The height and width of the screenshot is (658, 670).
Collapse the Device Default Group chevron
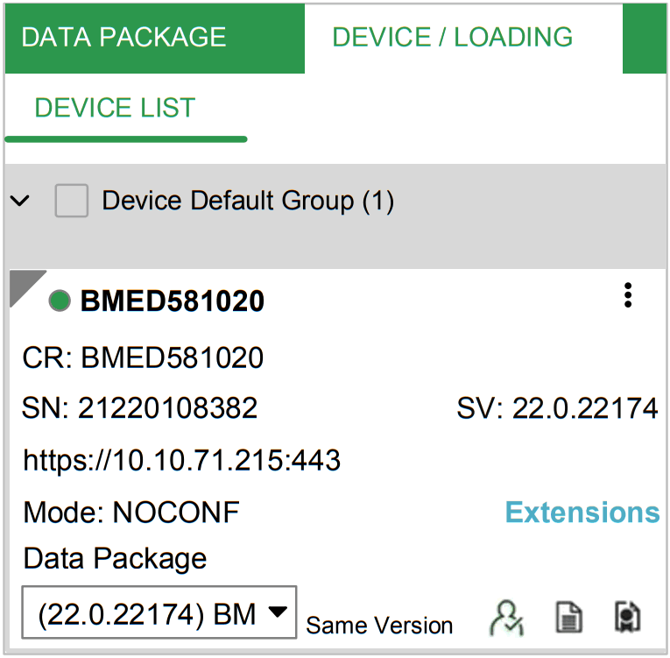(19, 200)
